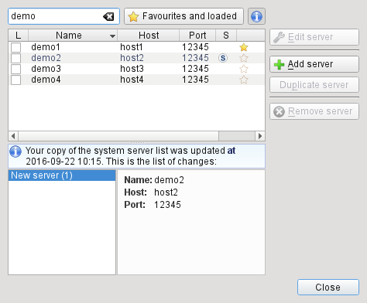Toggle the Favourites and loaded filter
The height and width of the screenshot is (303, 367).
183,16
